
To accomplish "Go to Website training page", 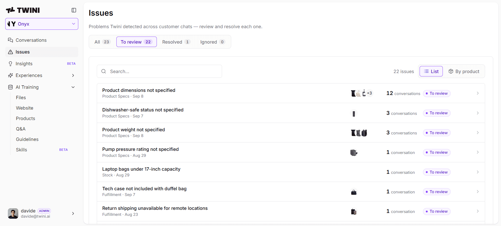I will pos(25,108).
